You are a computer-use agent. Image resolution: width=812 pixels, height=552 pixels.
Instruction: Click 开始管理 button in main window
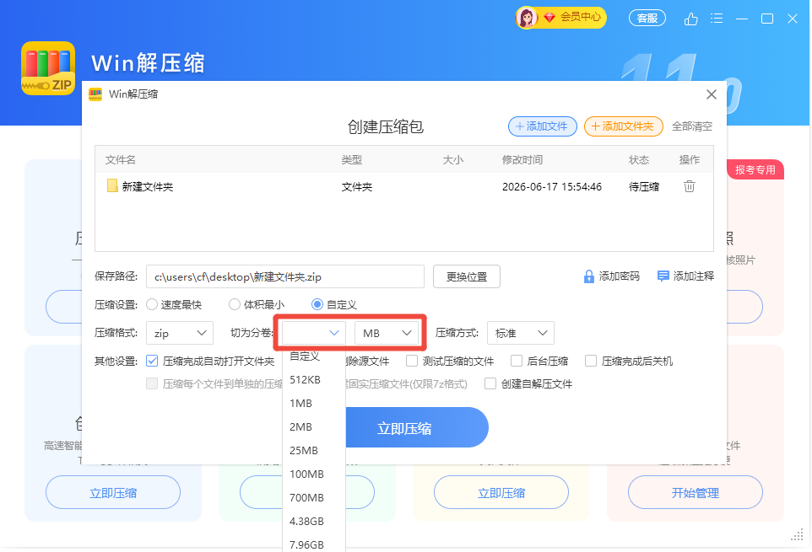tap(695, 492)
